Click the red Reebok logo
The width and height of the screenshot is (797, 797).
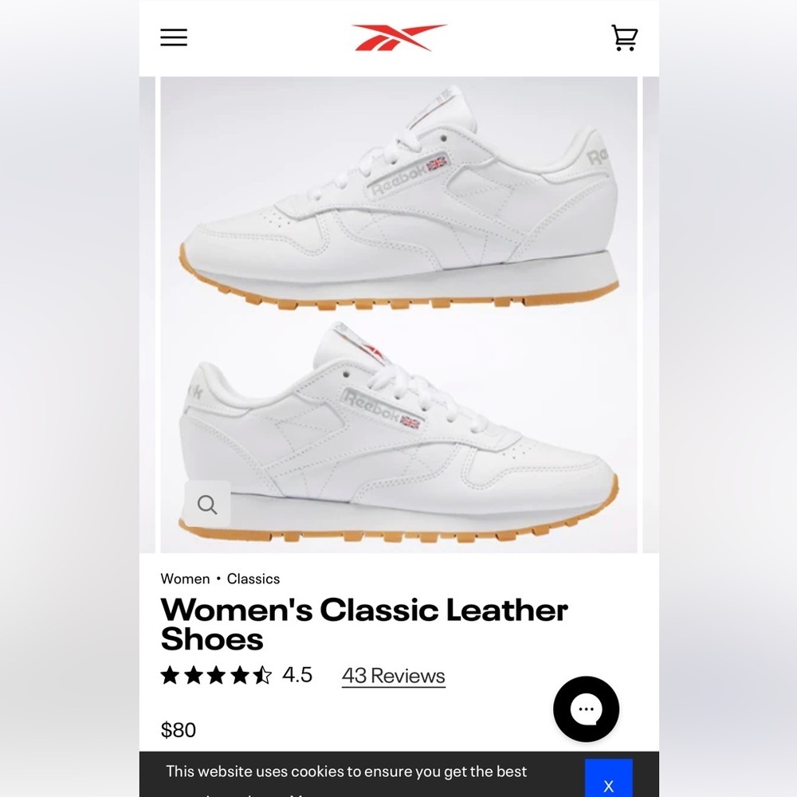tap(399, 37)
